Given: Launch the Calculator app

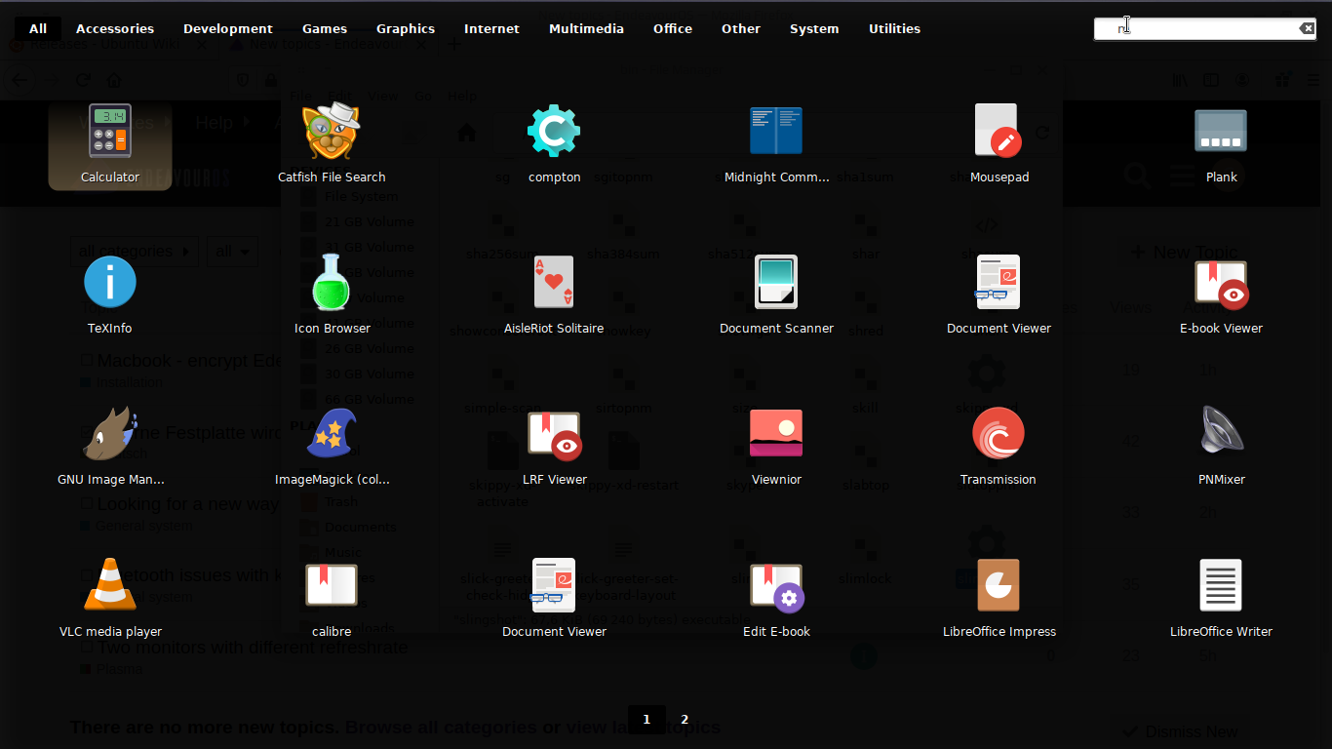Looking at the screenshot, I should (110, 144).
